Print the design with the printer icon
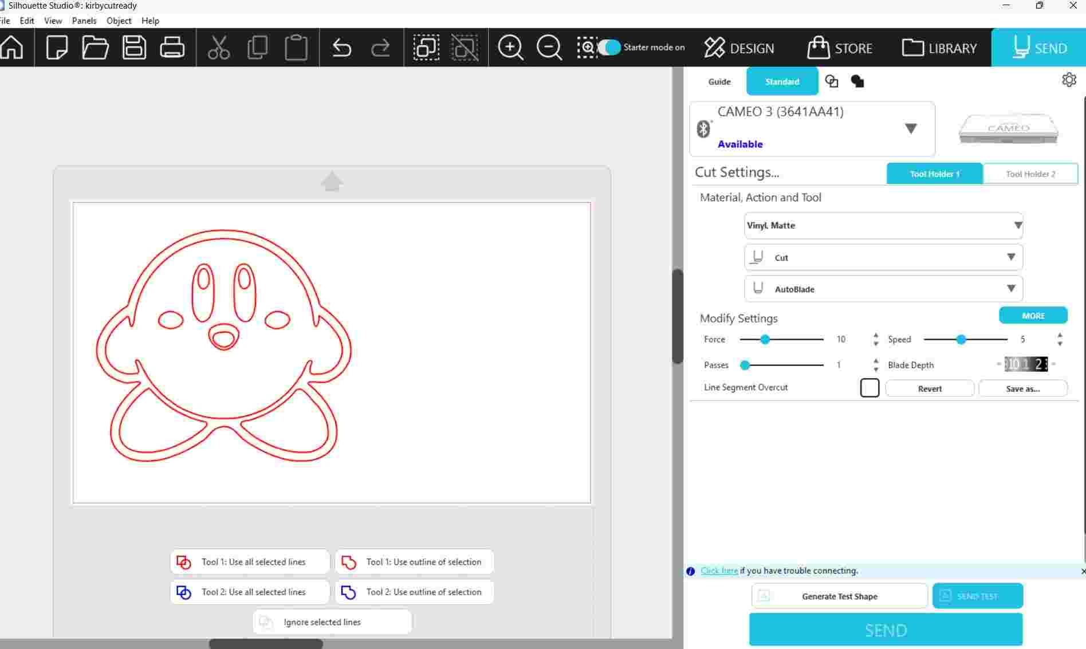The image size is (1086, 649). (x=172, y=47)
